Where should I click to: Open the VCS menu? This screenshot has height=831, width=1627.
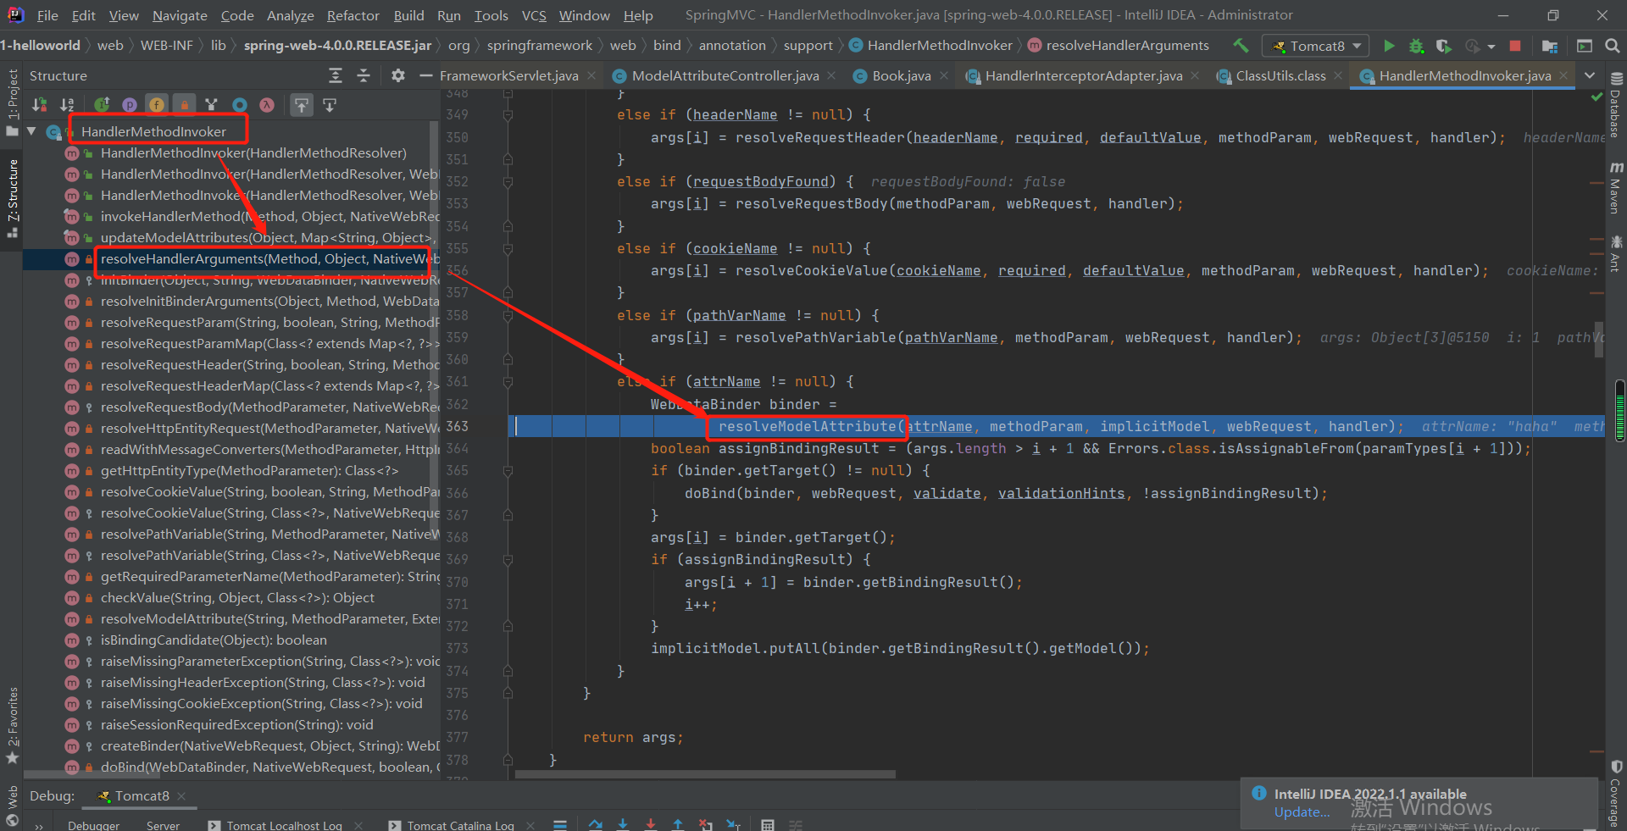pyautogui.click(x=534, y=15)
